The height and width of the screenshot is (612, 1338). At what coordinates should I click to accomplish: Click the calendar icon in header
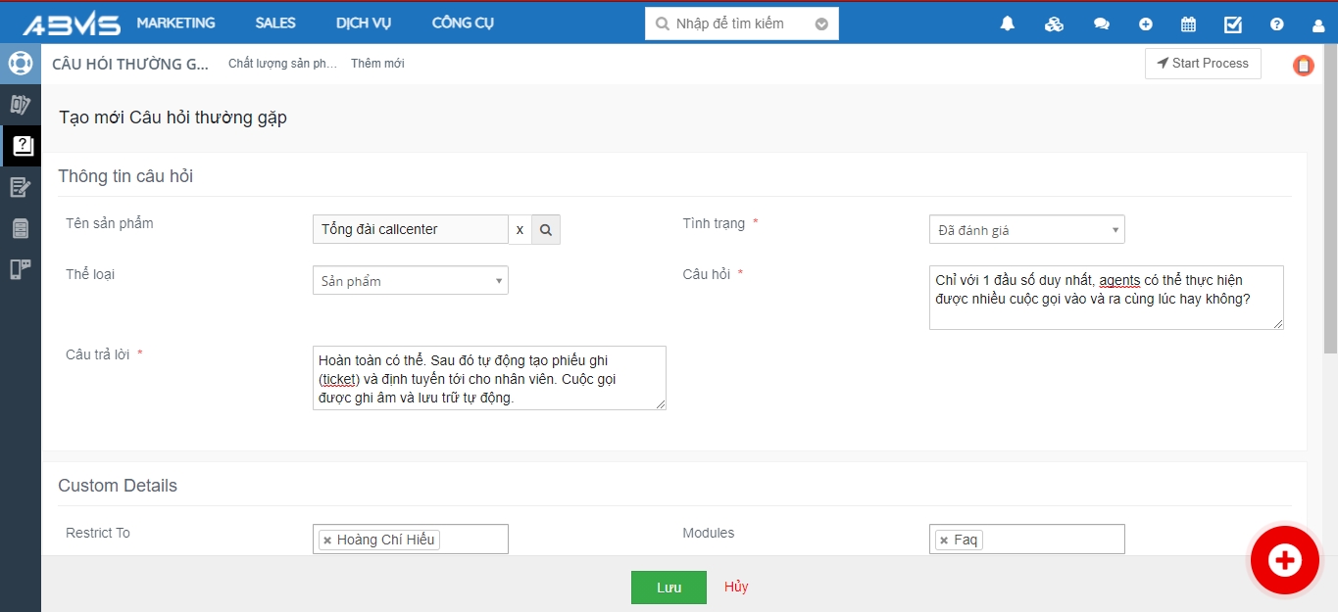1188,24
